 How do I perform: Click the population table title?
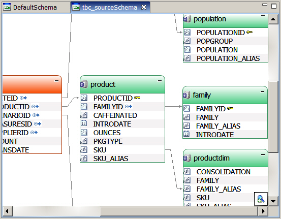(210, 19)
